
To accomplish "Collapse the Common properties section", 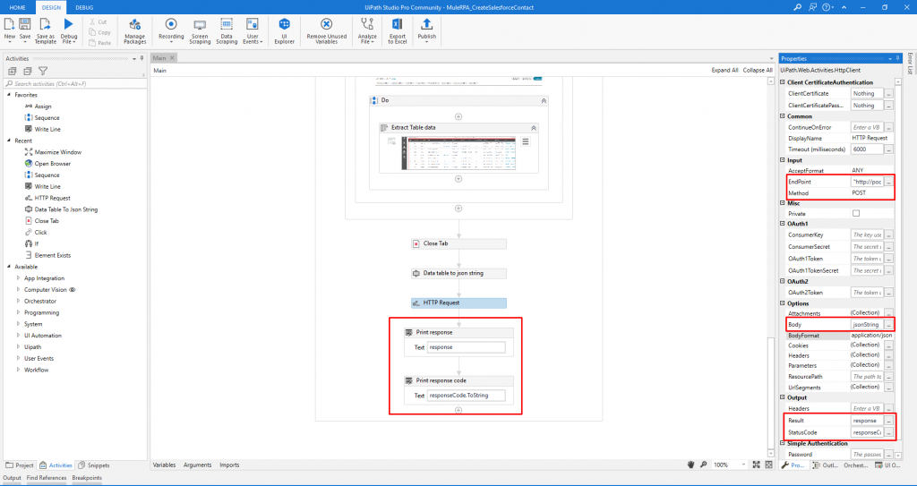I will pyautogui.click(x=783, y=116).
